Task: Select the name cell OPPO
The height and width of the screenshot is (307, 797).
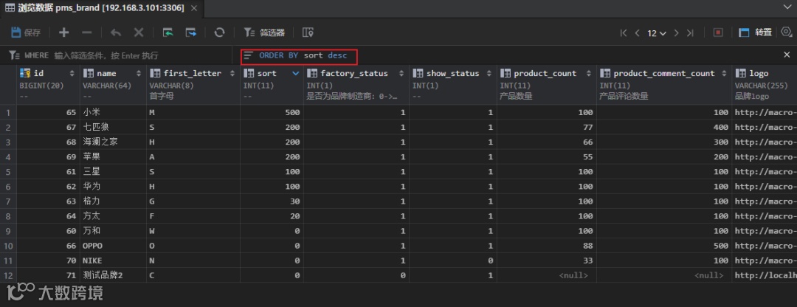Action: (x=114, y=246)
